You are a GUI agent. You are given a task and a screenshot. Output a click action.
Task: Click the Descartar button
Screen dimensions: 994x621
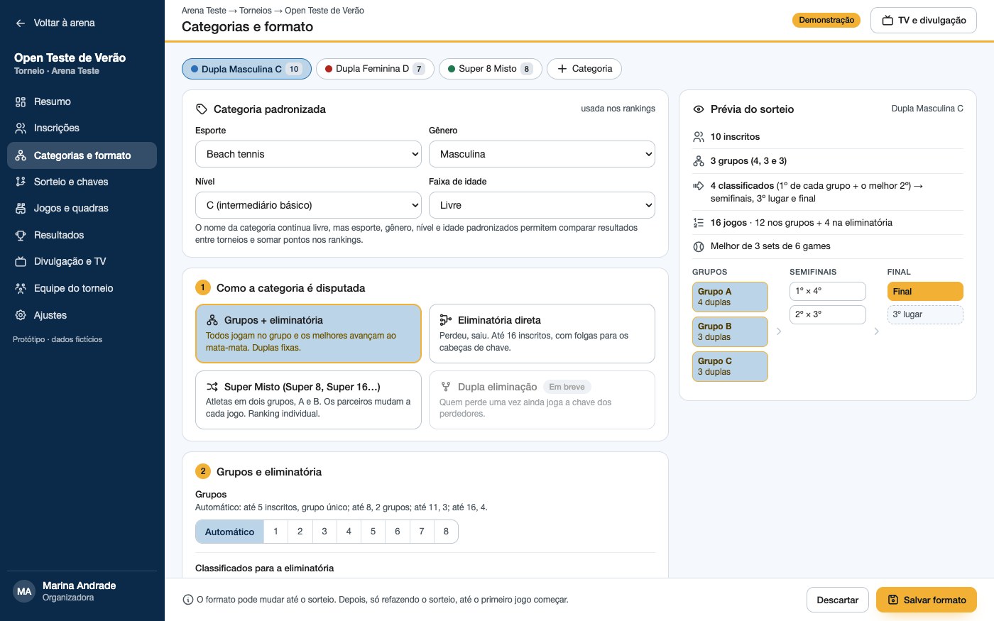point(838,600)
